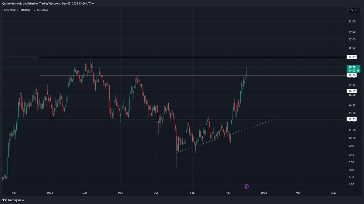Select the green current price label 20.78

tap(352, 68)
